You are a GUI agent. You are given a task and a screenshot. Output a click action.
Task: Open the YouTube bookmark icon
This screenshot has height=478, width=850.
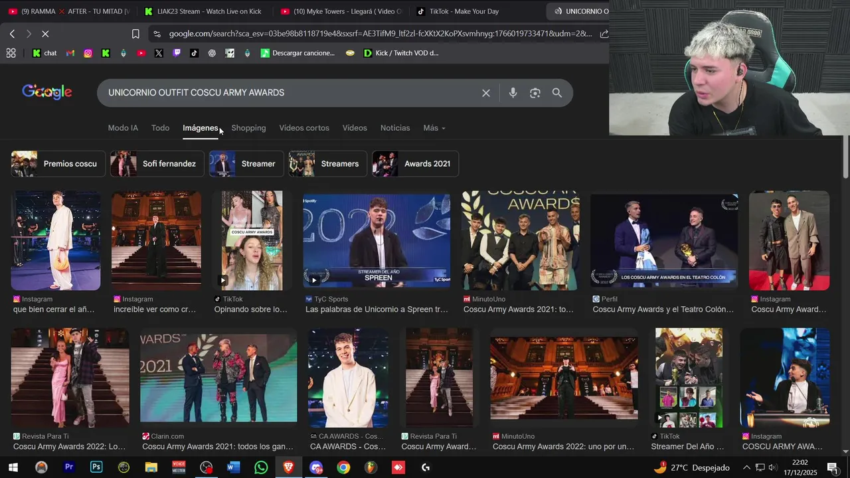(141, 53)
